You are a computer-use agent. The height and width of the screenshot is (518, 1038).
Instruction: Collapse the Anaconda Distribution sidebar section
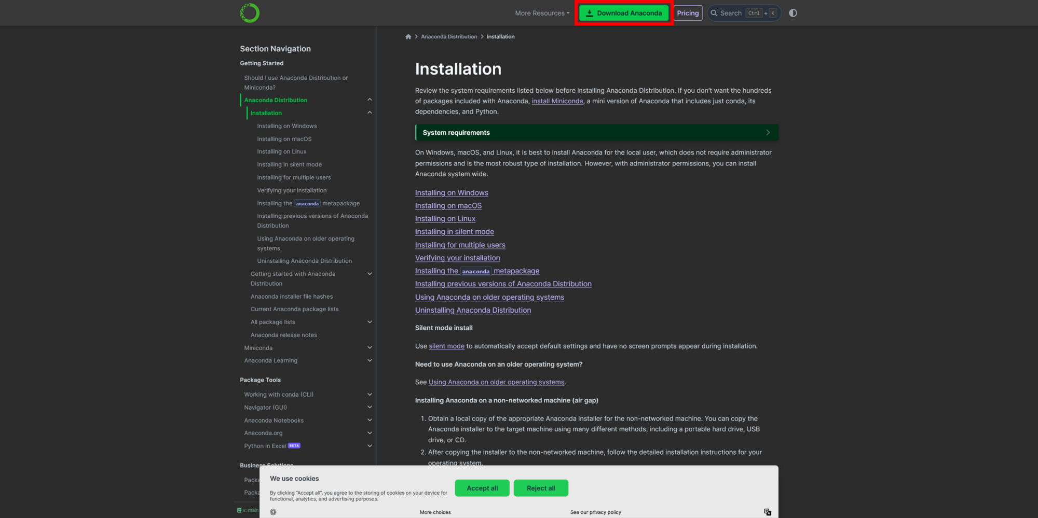pos(370,100)
